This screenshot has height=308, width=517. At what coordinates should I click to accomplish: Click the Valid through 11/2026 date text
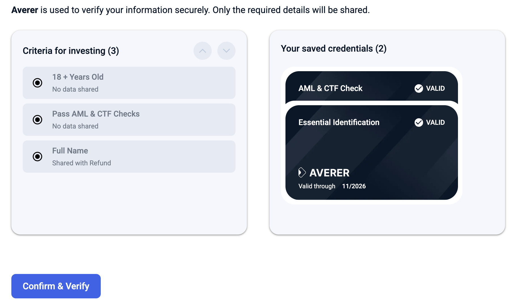click(x=332, y=186)
